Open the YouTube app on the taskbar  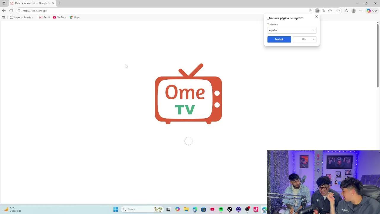click(x=212, y=209)
